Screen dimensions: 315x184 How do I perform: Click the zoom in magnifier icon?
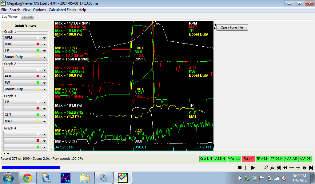click(x=272, y=168)
